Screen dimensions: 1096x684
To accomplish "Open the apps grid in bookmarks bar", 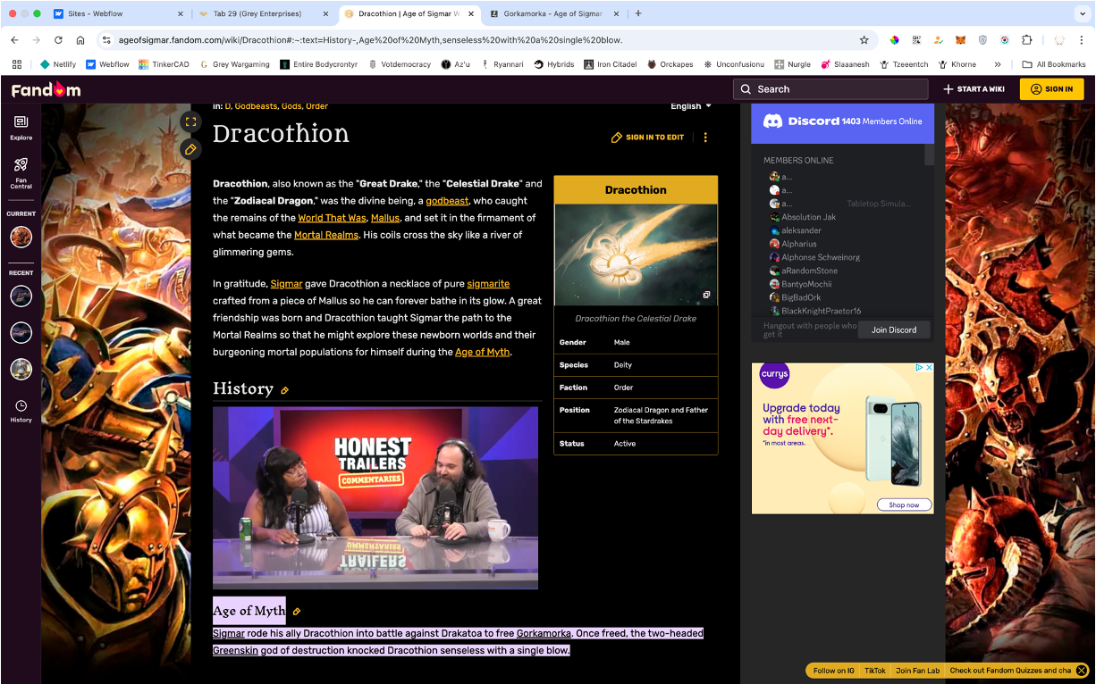I will tap(17, 64).
